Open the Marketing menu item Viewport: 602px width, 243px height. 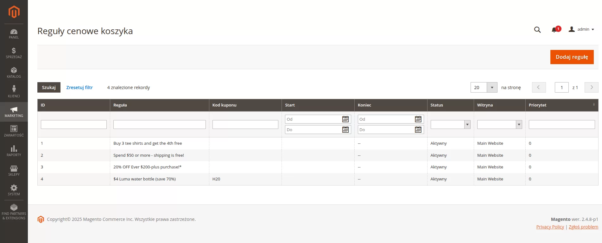(x=14, y=112)
